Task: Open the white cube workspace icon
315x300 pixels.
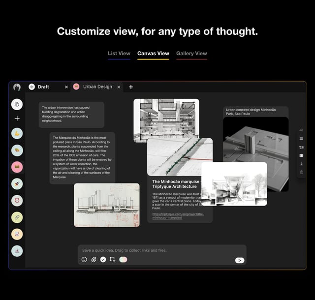Action: tap(17, 104)
